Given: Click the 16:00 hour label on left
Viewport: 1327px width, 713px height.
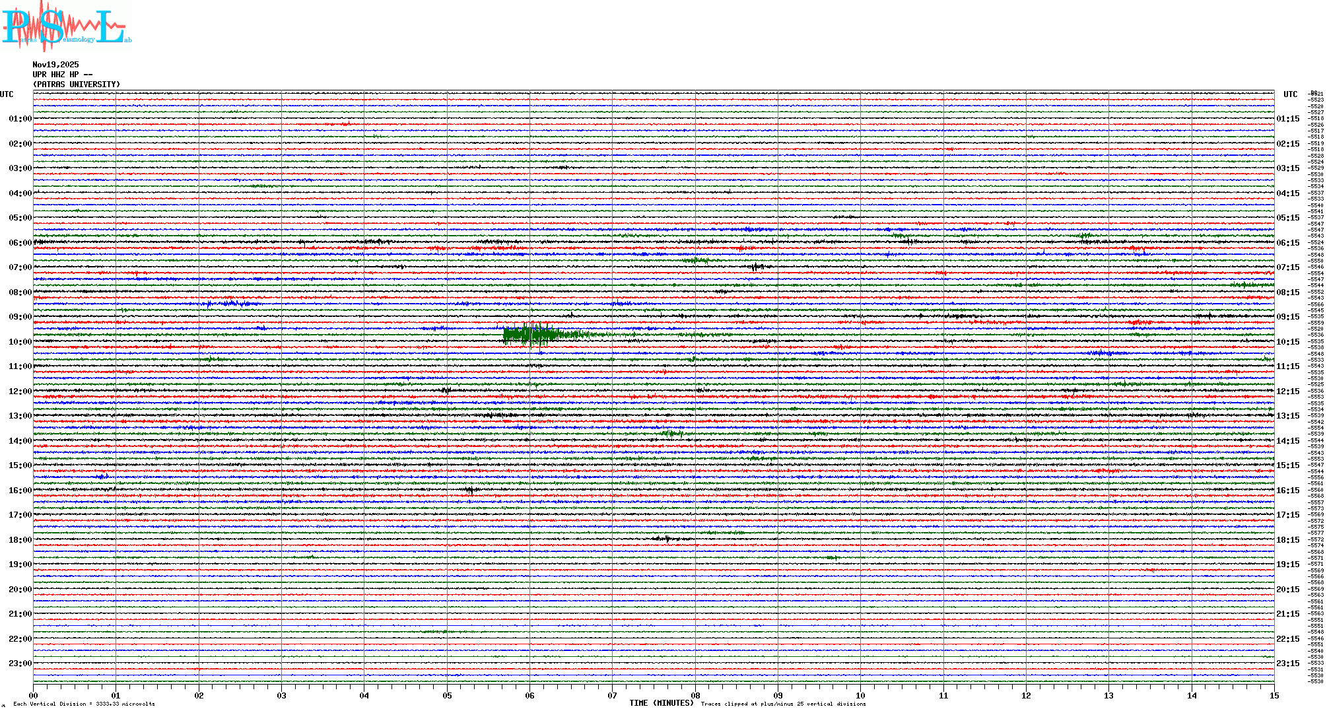Looking at the screenshot, I should [x=20, y=491].
